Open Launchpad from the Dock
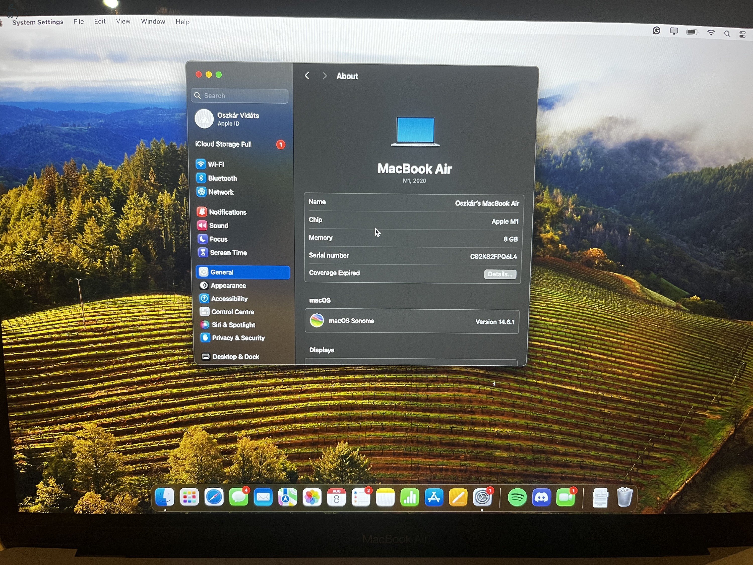Screen dimensions: 753x565 coord(189,497)
